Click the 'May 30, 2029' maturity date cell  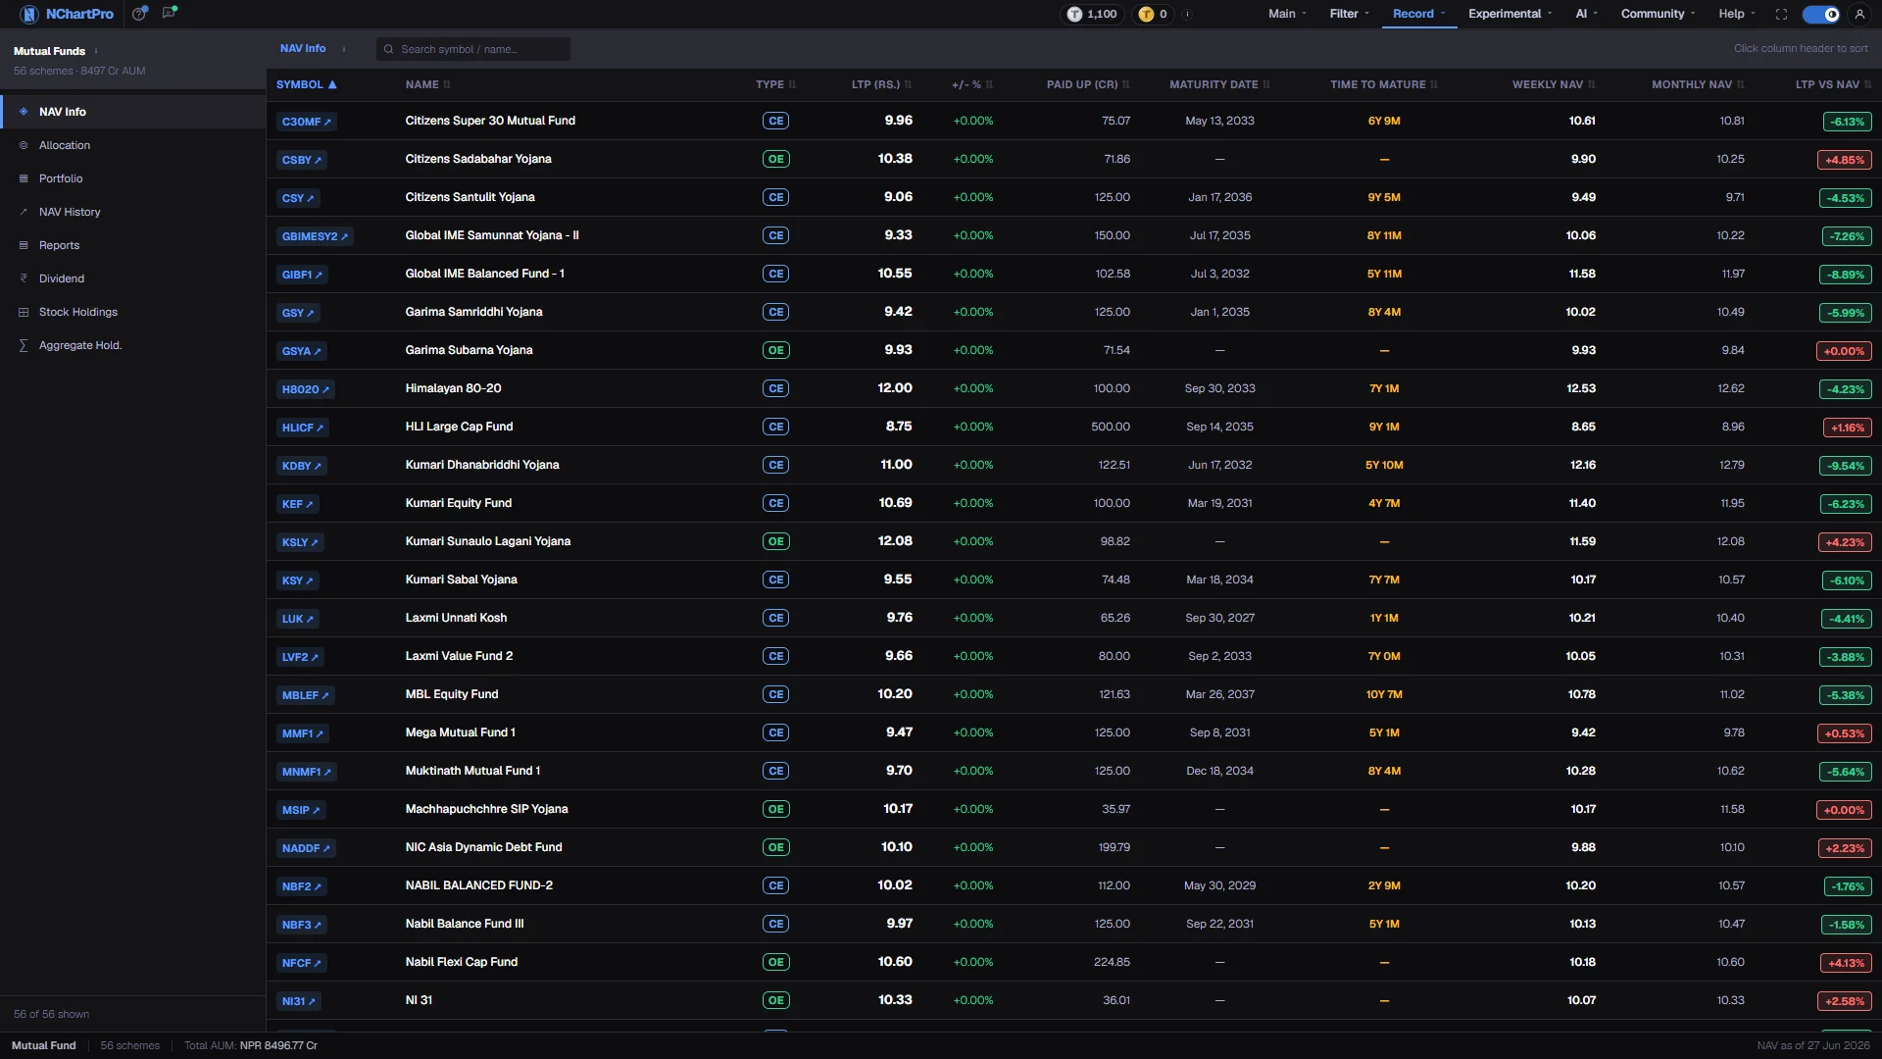point(1219,885)
